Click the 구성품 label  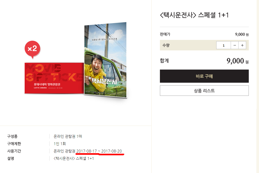(12, 136)
